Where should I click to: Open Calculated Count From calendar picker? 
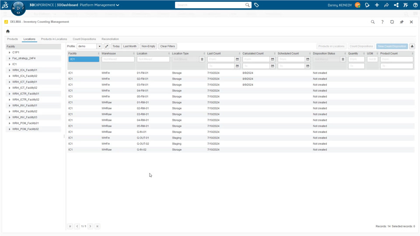[273, 59]
